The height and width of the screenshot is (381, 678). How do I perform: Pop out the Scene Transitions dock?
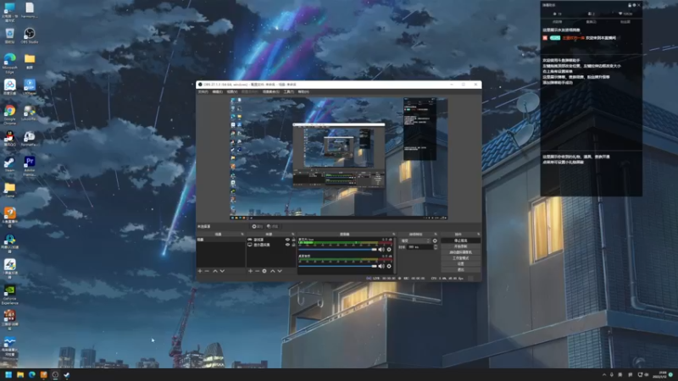click(436, 235)
